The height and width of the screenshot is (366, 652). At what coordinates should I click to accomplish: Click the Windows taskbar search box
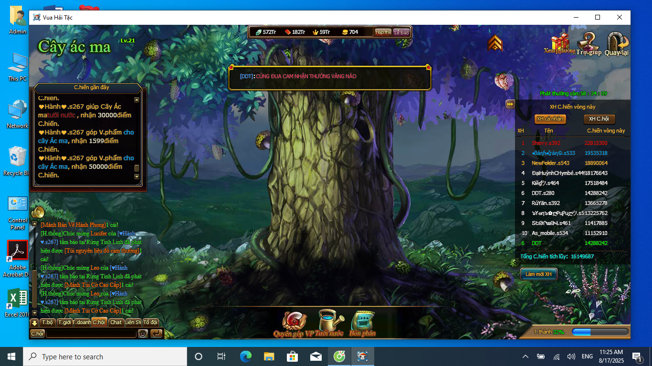105,356
